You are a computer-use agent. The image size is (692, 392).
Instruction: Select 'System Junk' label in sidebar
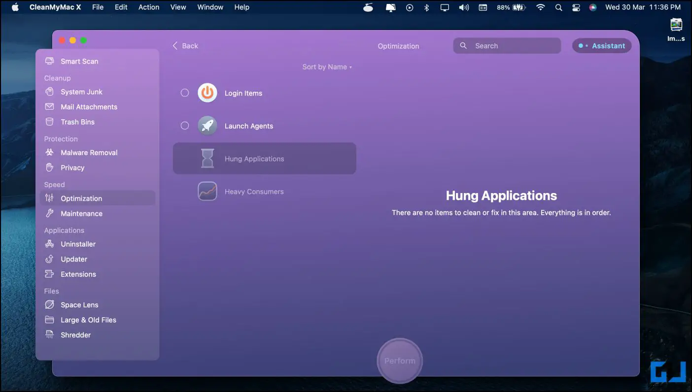[x=81, y=92]
